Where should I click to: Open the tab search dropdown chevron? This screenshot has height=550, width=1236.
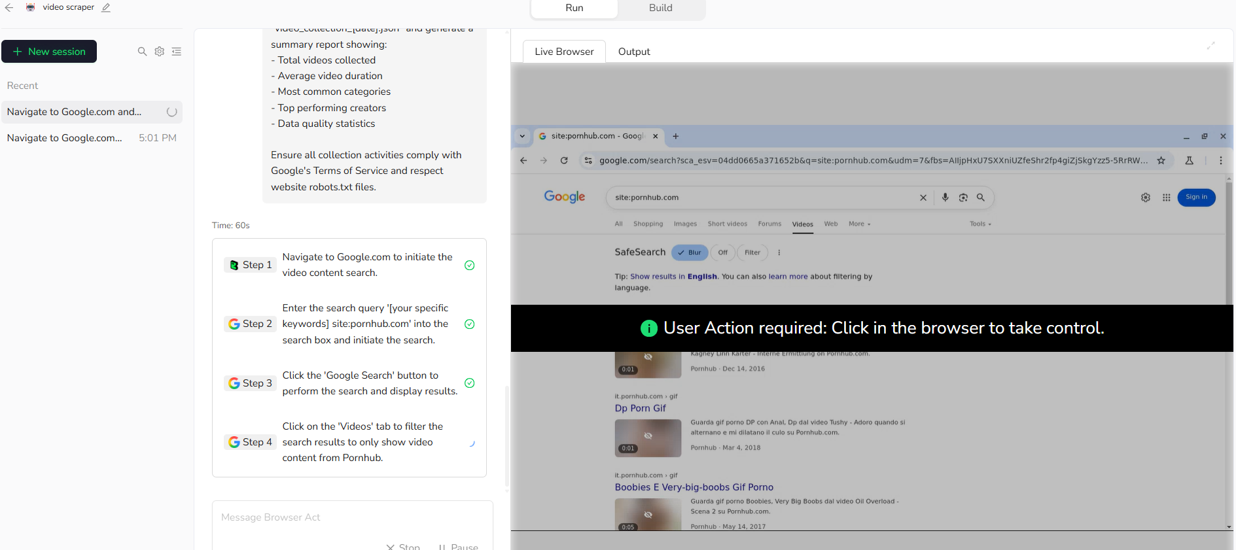[522, 136]
